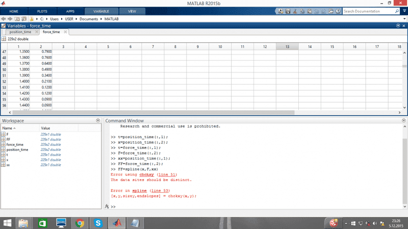Click the Variables editor vertical scrollbar
Screen dimensions: 408x229
tap(404, 66)
